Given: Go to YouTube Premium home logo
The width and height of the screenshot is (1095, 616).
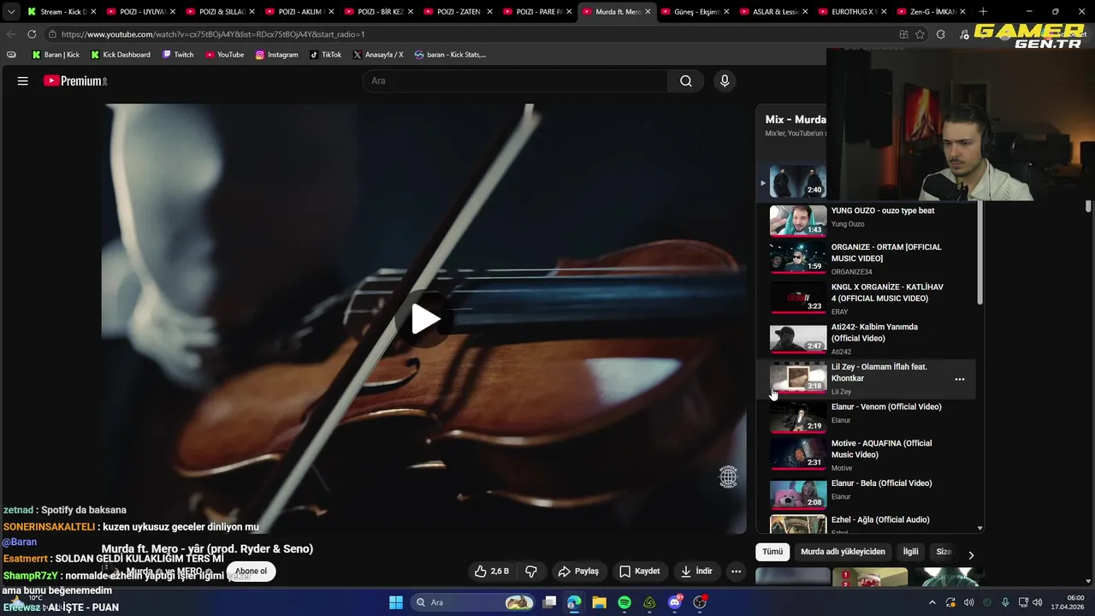Looking at the screenshot, I should pyautogui.click(x=75, y=81).
